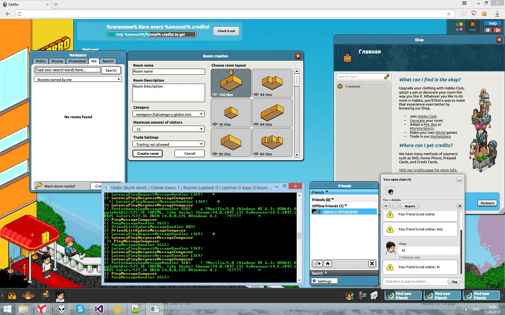Open Yandex browser from the taskbar
Viewport: 505px width, 315px height.
click(x=42, y=309)
